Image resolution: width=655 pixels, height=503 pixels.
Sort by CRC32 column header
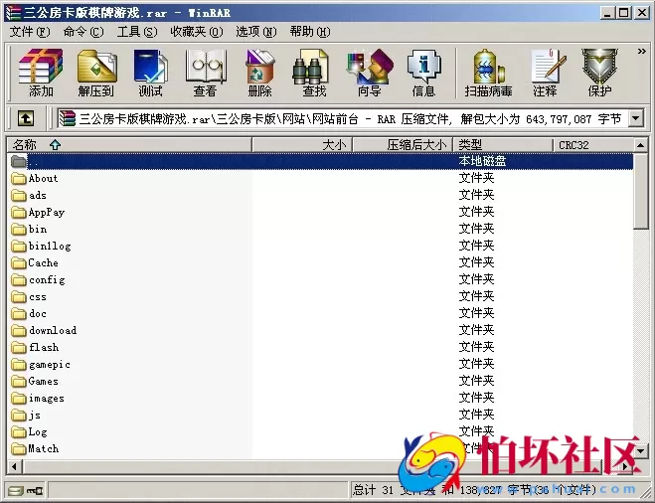pyautogui.click(x=593, y=145)
